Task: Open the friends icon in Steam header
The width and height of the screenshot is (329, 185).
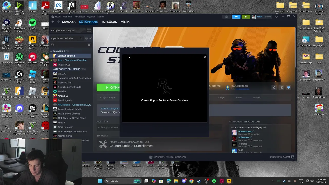Action: click(226, 17)
